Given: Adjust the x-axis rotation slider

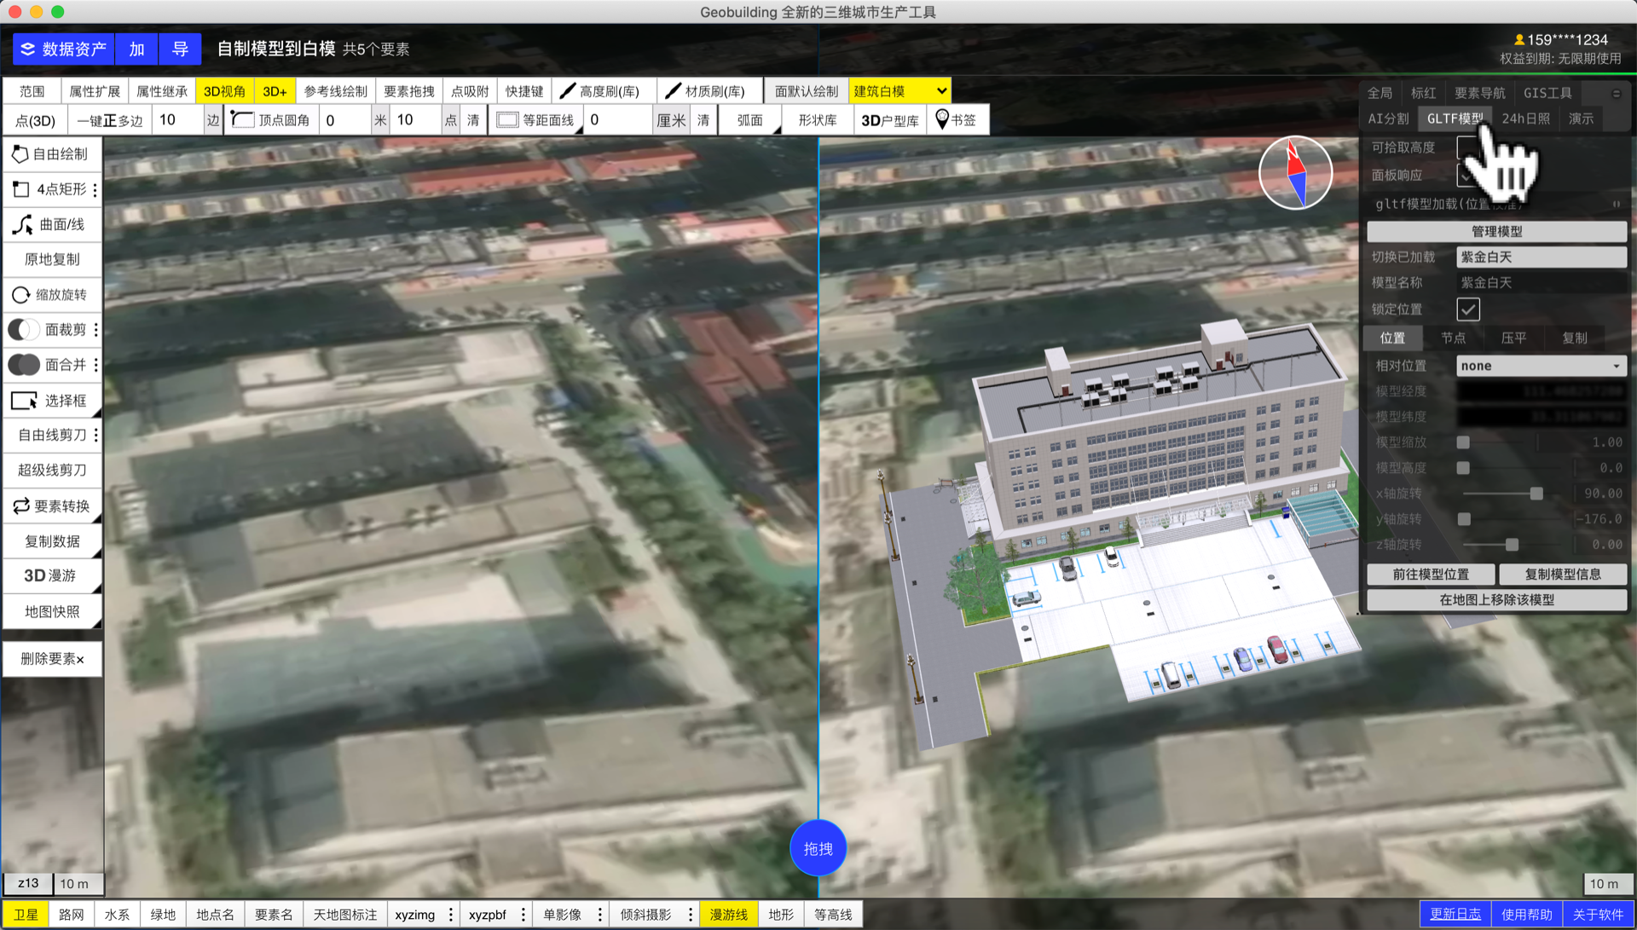Looking at the screenshot, I should 1536,494.
